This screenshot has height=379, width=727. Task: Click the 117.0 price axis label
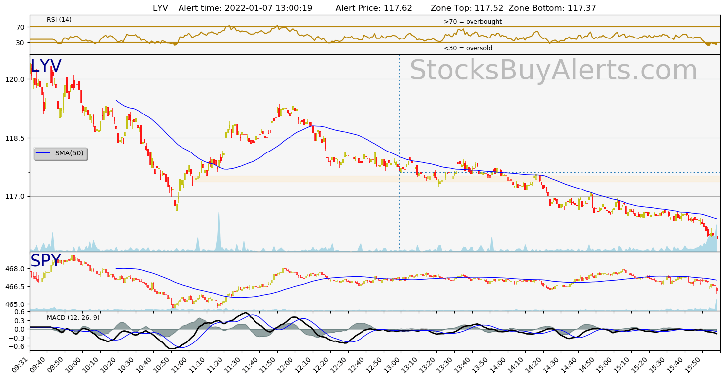[16, 197]
